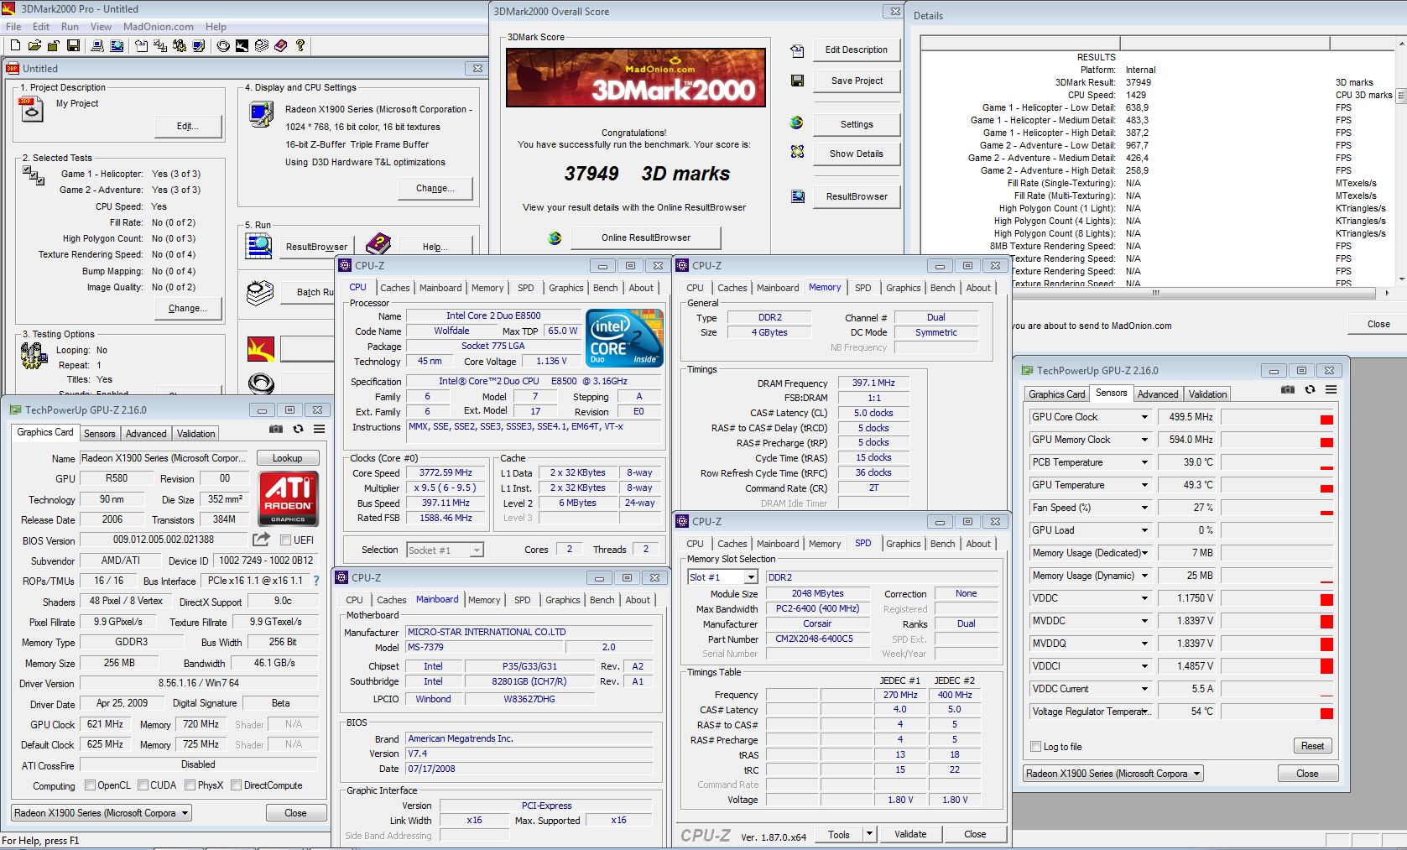Open the Caches tab in the CPU-Z CPU window

(x=395, y=288)
